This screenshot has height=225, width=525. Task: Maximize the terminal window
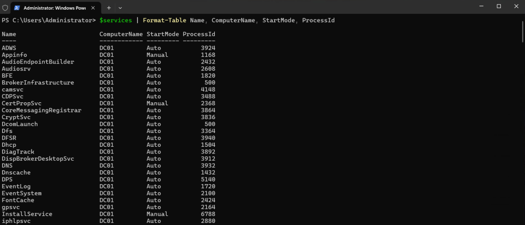coord(498,6)
